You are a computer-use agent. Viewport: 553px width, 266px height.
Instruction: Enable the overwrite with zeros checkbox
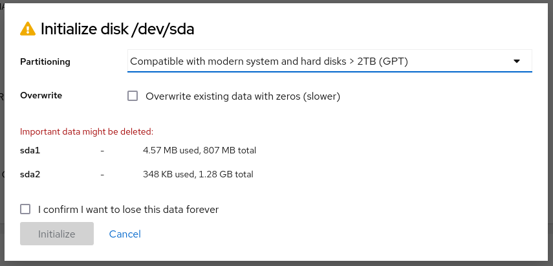(x=133, y=96)
